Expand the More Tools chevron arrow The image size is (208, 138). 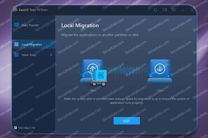pyautogui.click(x=51, y=55)
